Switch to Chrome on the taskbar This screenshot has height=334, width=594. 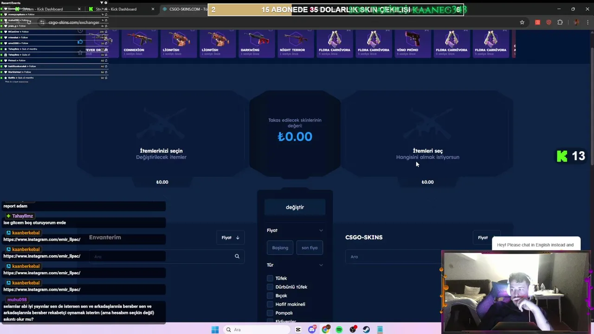click(326, 330)
